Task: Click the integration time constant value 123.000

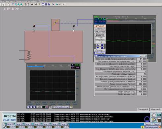Action: [142, 62]
